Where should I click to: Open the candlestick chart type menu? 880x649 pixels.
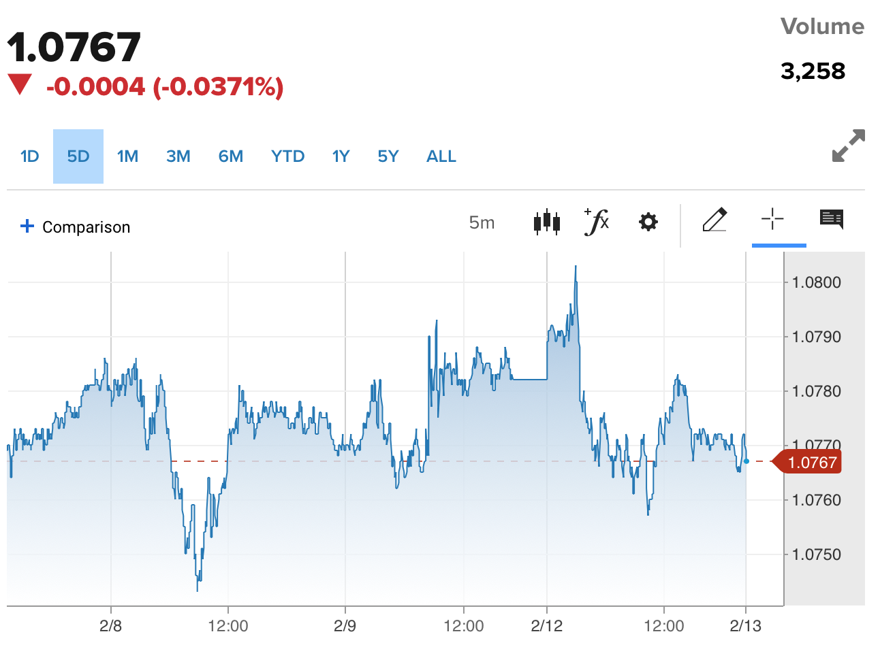[x=547, y=222]
